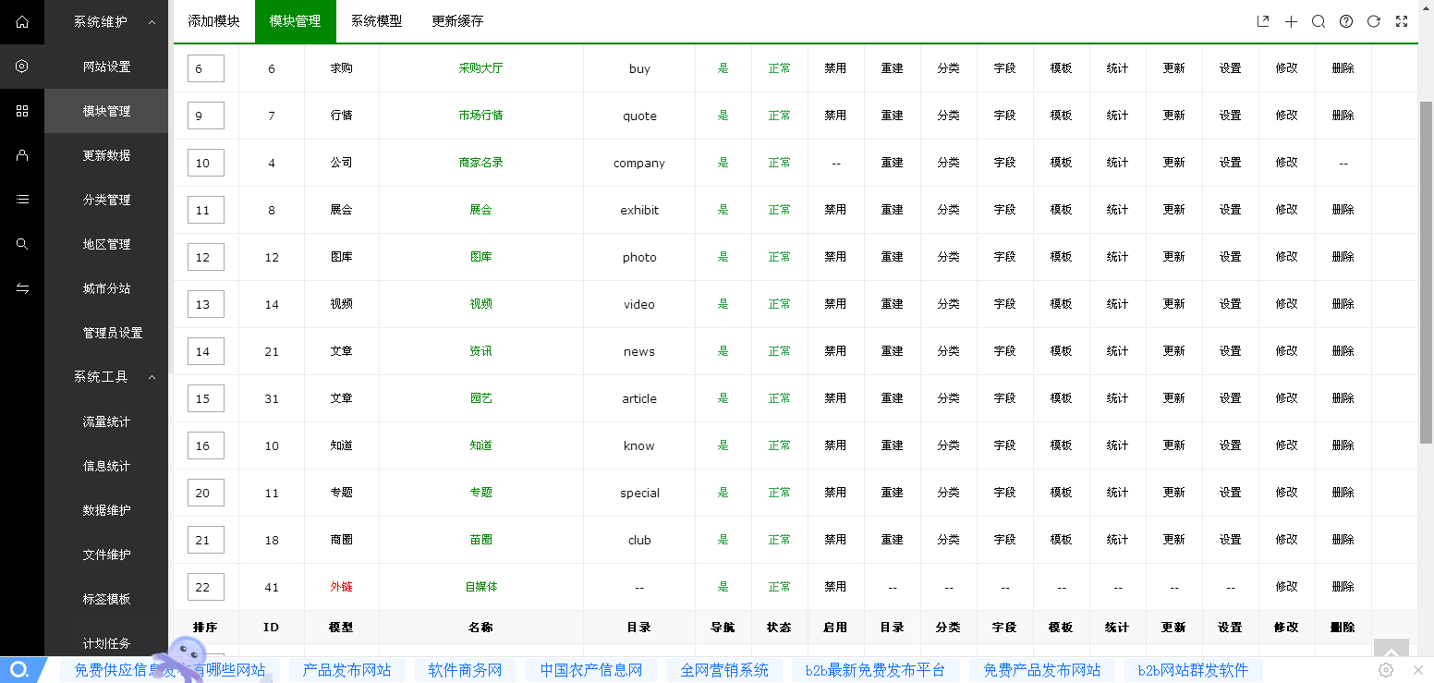Disable the 采购大厅 module via 禁用

pyautogui.click(x=835, y=68)
